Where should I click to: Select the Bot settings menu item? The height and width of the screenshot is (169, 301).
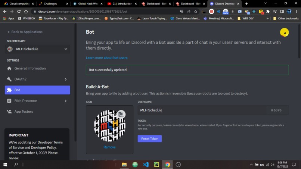(x=37, y=90)
